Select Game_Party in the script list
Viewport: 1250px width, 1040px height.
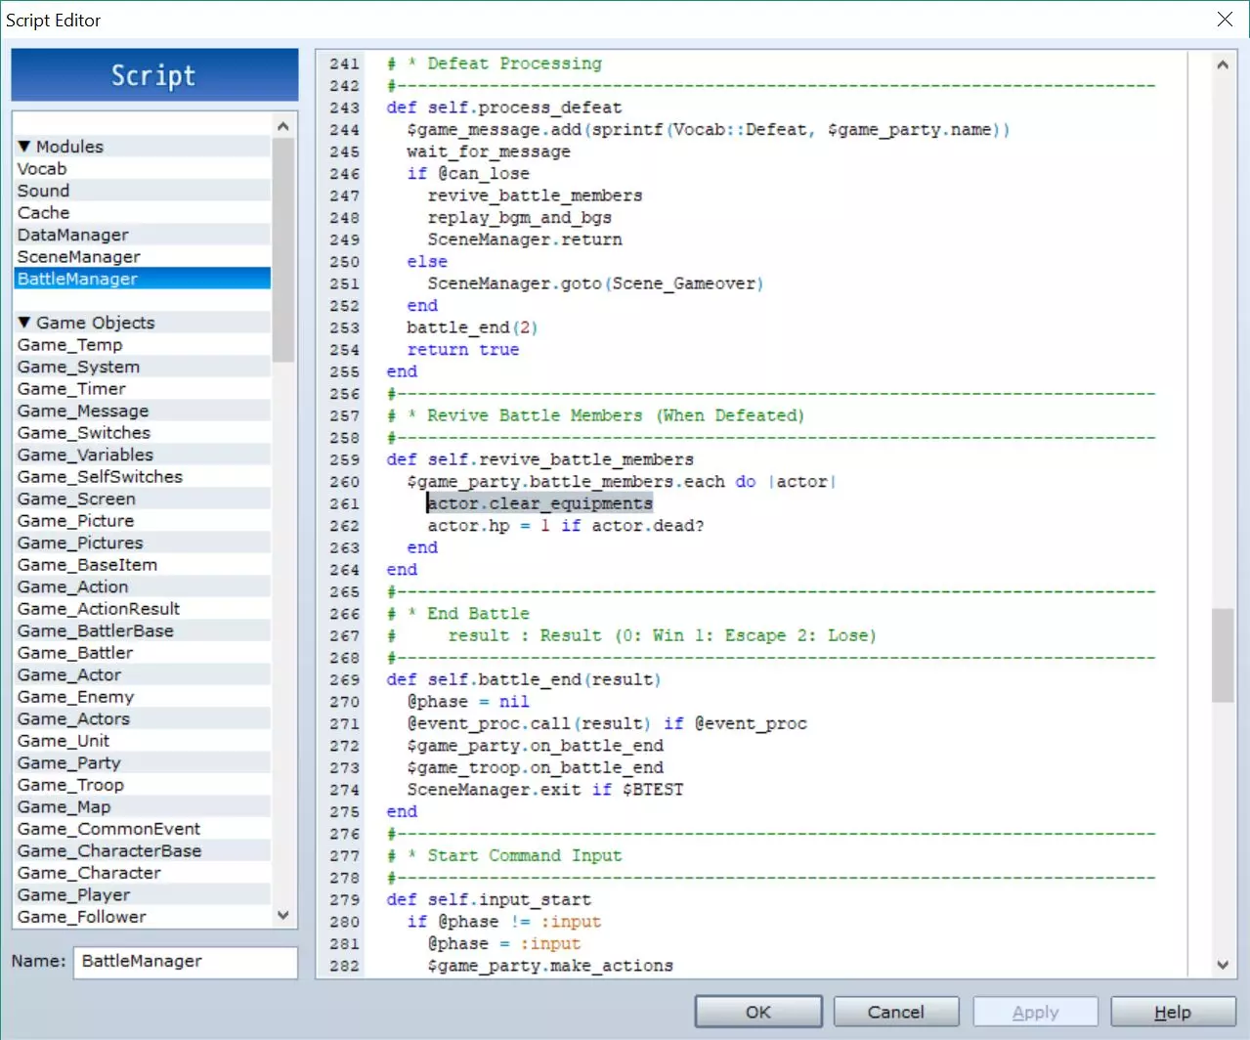[69, 763]
